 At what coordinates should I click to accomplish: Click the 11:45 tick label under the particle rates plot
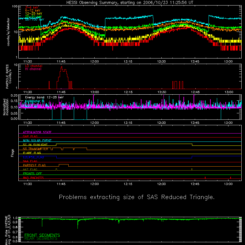coord(61,92)
